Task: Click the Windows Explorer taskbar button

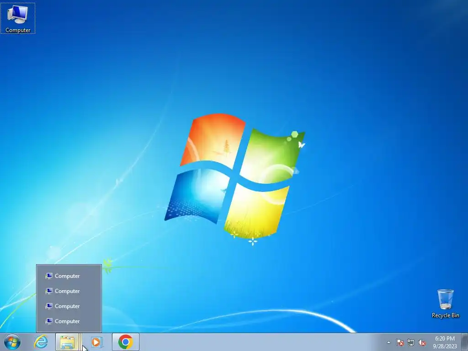Action: pyautogui.click(x=68, y=342)
